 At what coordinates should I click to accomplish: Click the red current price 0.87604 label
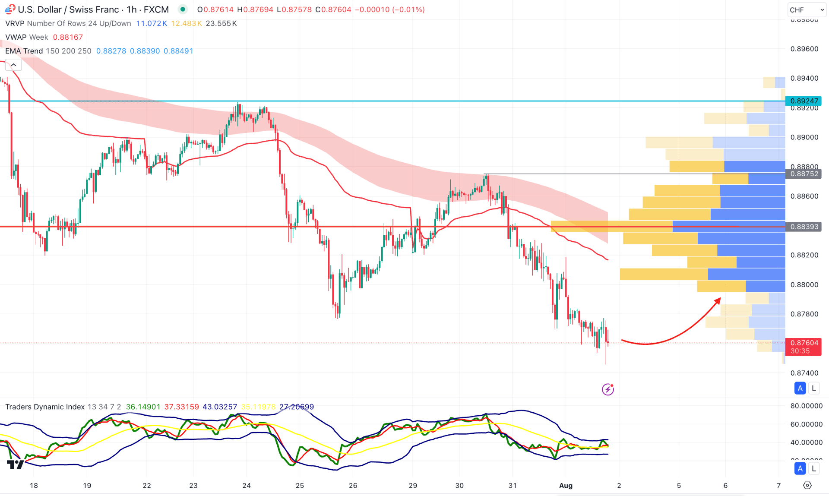804,347
